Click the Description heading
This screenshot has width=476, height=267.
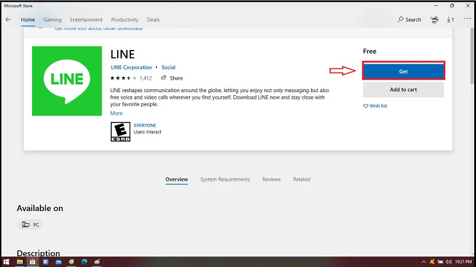pos(38,253)
